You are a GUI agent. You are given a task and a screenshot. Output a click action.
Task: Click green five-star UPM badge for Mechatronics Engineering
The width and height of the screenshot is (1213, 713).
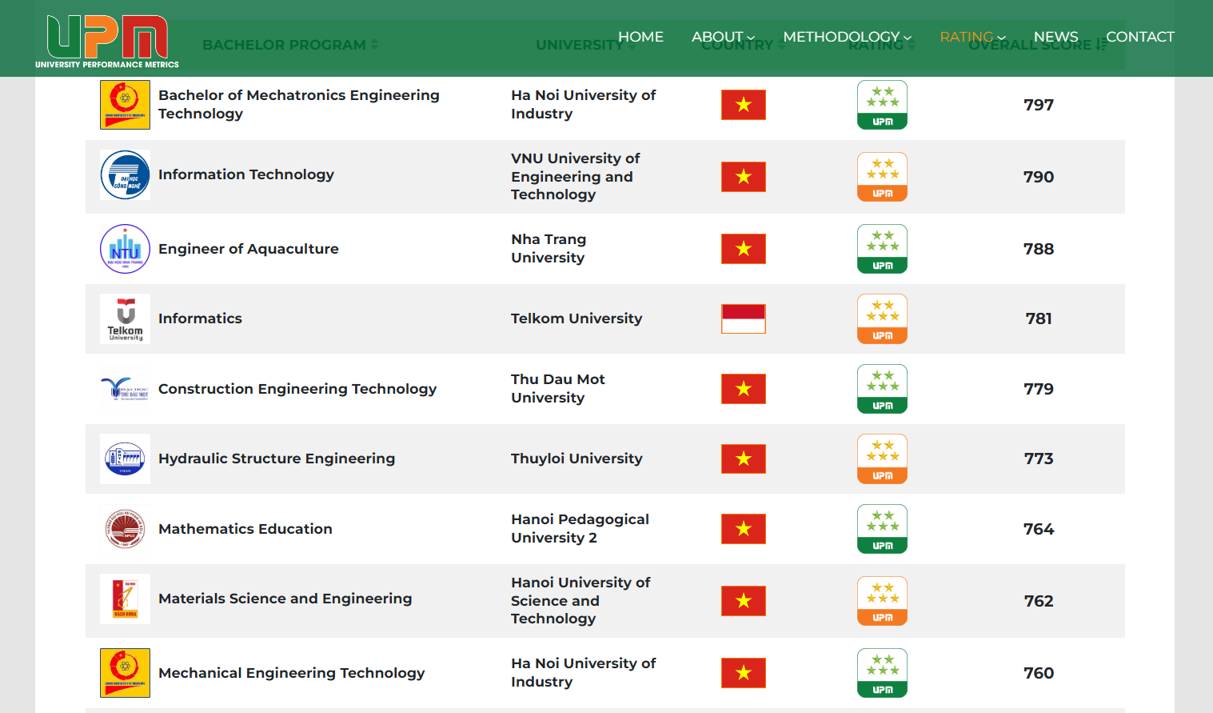click(x=882, y=105)
